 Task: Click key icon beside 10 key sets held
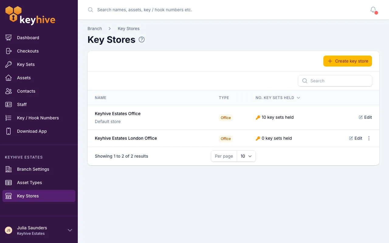[258, 118]
